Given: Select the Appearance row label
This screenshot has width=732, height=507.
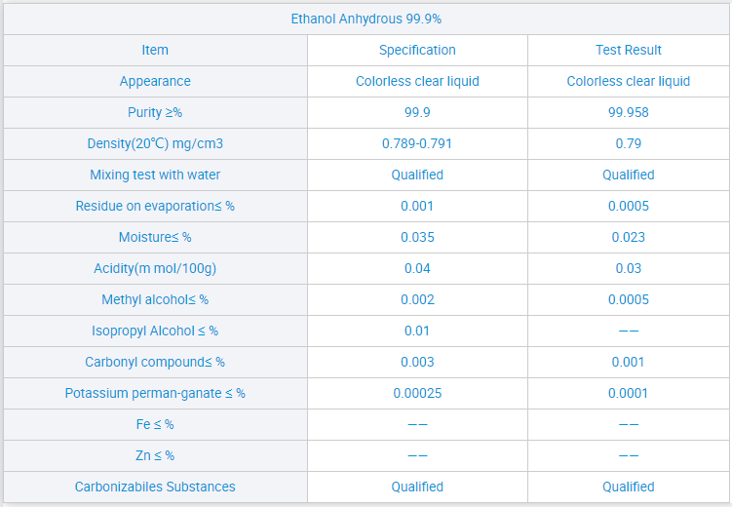Looking at the screenshot, I should click(155, 81).
